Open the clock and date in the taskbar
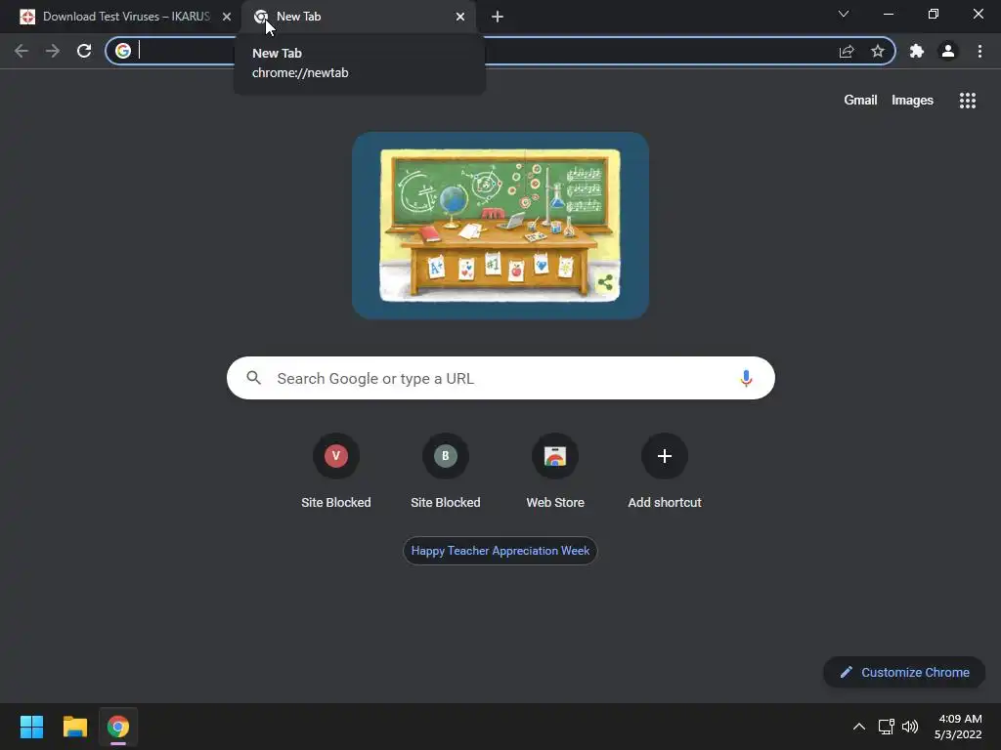Screen dimensions: 1001x750 tap(958, 727)
